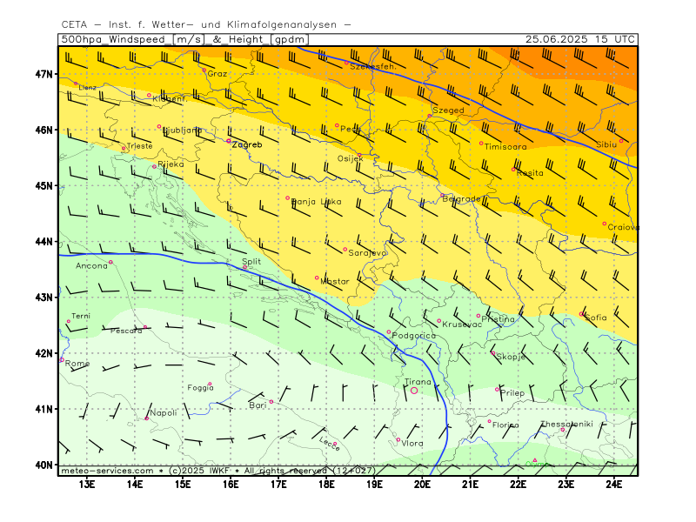Click the Tirana city label
This screenshot has width=696, height=522.
[x=418, y=382]
